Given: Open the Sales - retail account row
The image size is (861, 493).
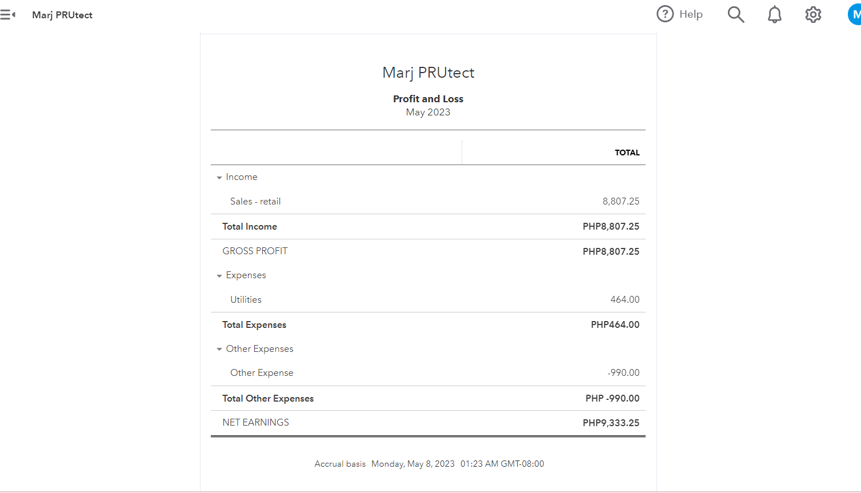Looking at the screenshot, I should coord(255,202).
